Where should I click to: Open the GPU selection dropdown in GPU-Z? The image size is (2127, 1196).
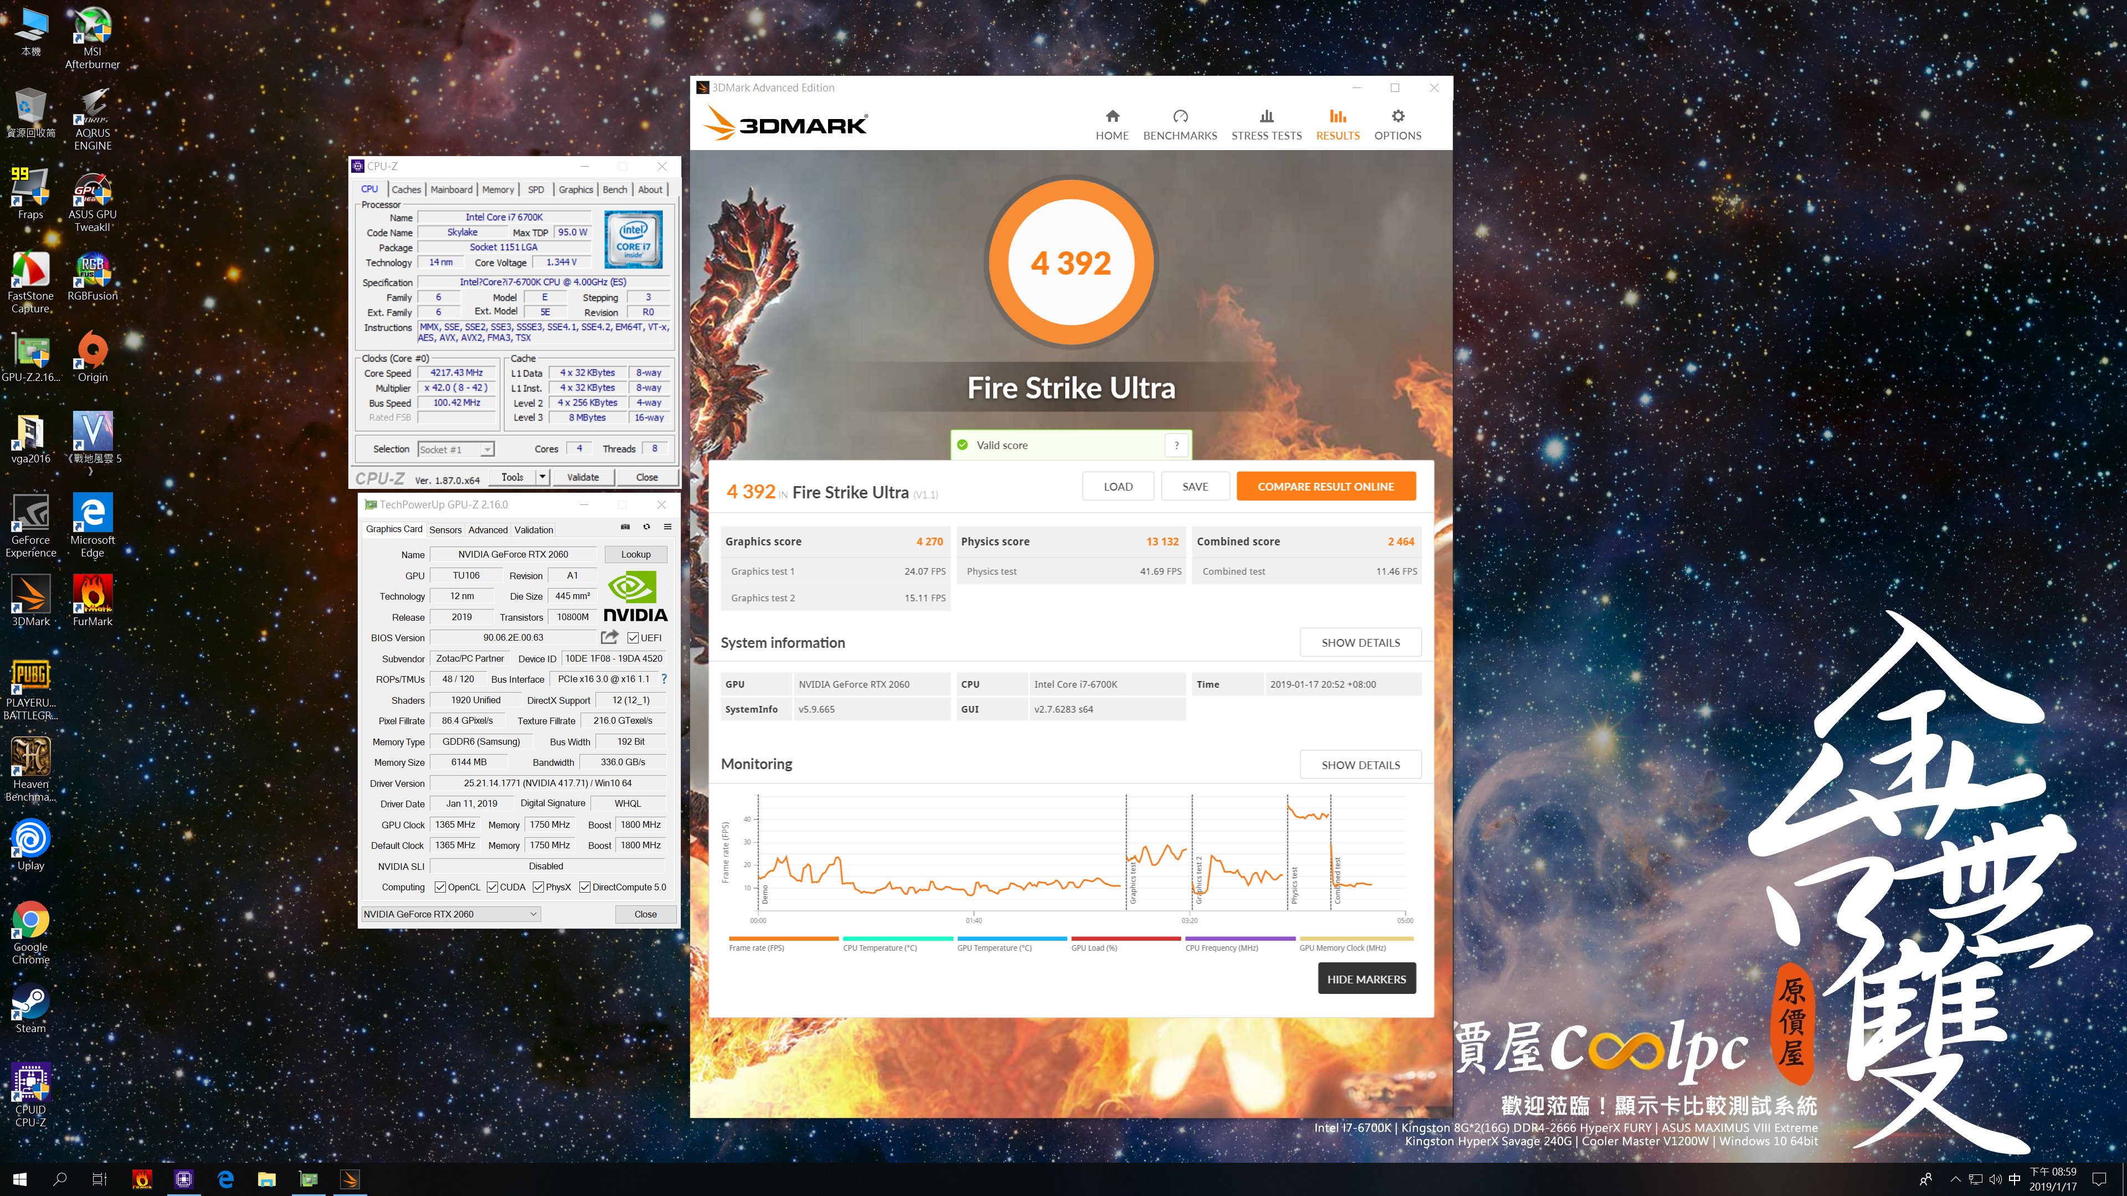(451, 914)
